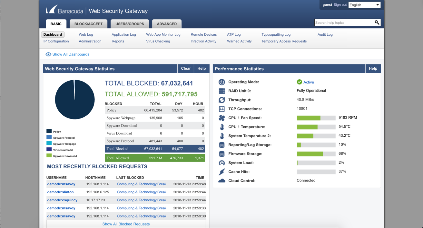Viewport: 423px width, 228px height.
Task: Click the Firmware Storage progress bar
Action: pos(316,154)
